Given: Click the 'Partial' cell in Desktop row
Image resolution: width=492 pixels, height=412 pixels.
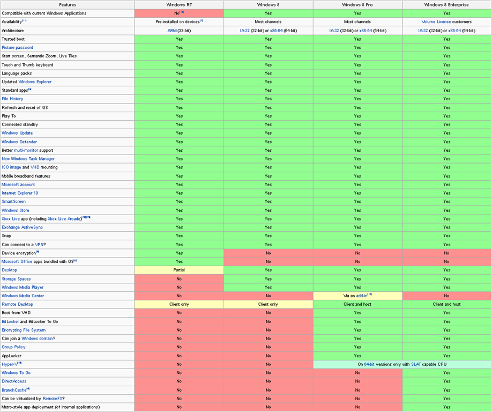Looking at the screenshot, I should (x=179, y=270).
